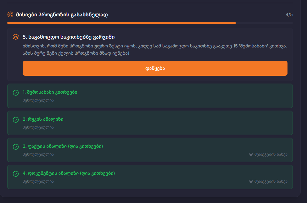
Task: Click the stacked layers icon next to task 5
Action: 16,37
